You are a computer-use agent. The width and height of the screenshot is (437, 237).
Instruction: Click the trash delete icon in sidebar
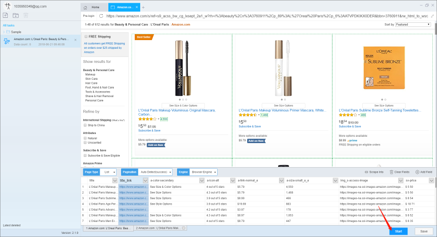(25, 15)
